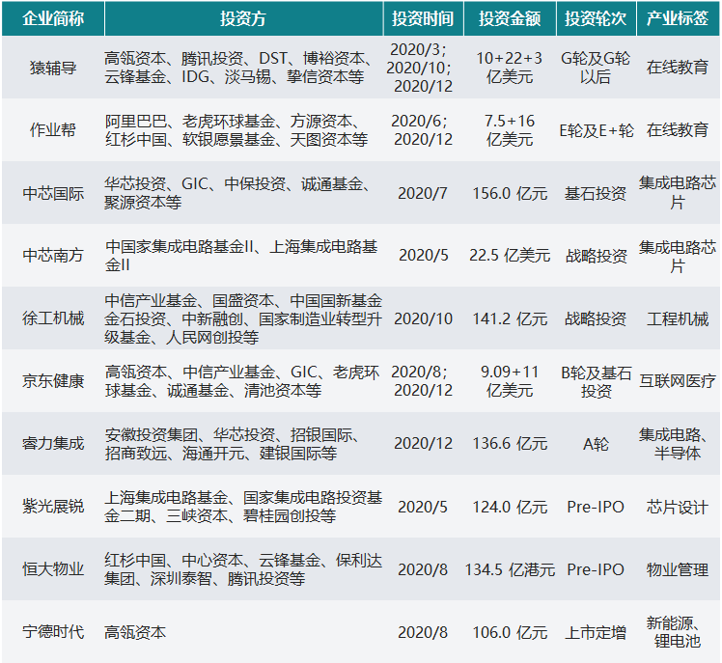Click the 中芯国际 company name cell

[x=53, y=193]
